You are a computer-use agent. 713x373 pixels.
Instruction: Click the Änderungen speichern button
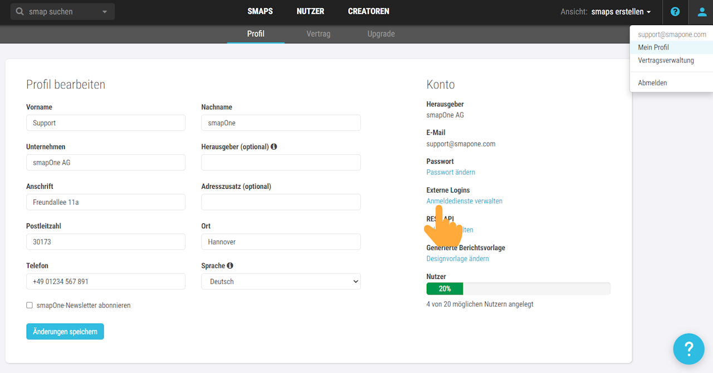tap(65, 332)
